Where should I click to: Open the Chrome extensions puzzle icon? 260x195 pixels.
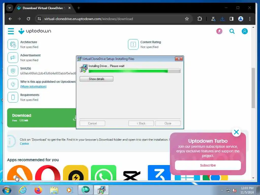(x=200, y=19)
